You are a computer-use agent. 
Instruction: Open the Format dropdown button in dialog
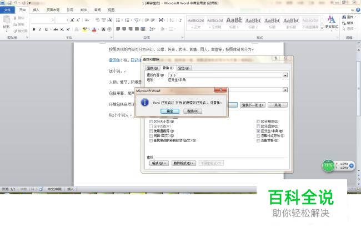point(159,163)
